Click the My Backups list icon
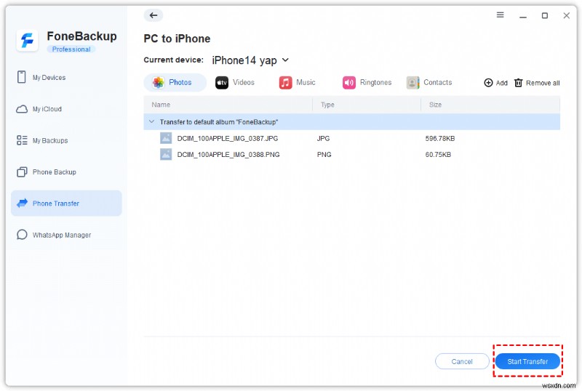The height and width of the screenshot is (391, 582). coord(22,140)
